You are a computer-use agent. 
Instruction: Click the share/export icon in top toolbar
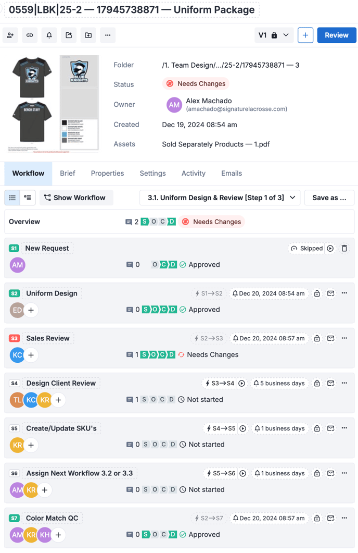point(69,35)
